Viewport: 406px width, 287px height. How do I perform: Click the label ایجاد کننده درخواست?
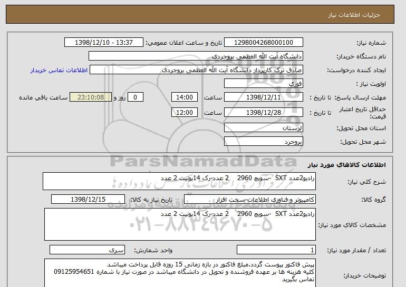356,70
